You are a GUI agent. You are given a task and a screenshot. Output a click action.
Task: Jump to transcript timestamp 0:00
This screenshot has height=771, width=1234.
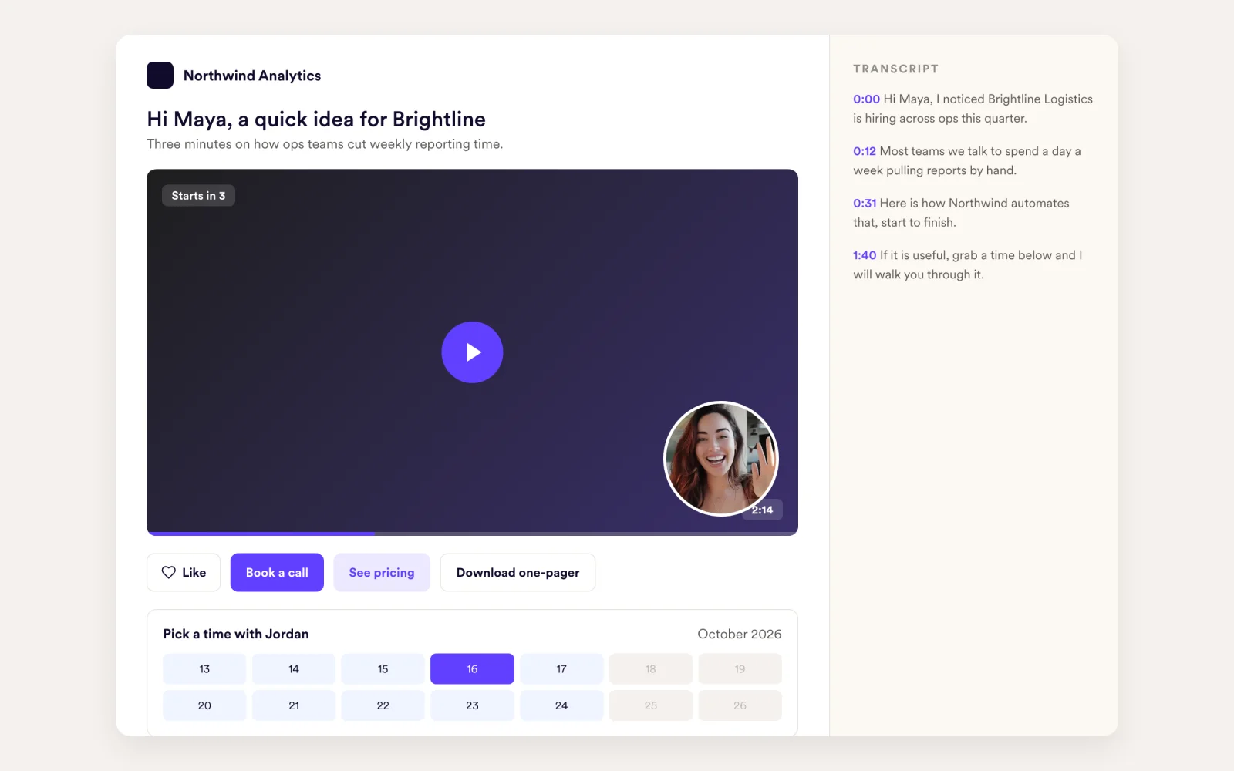[866, 99]
